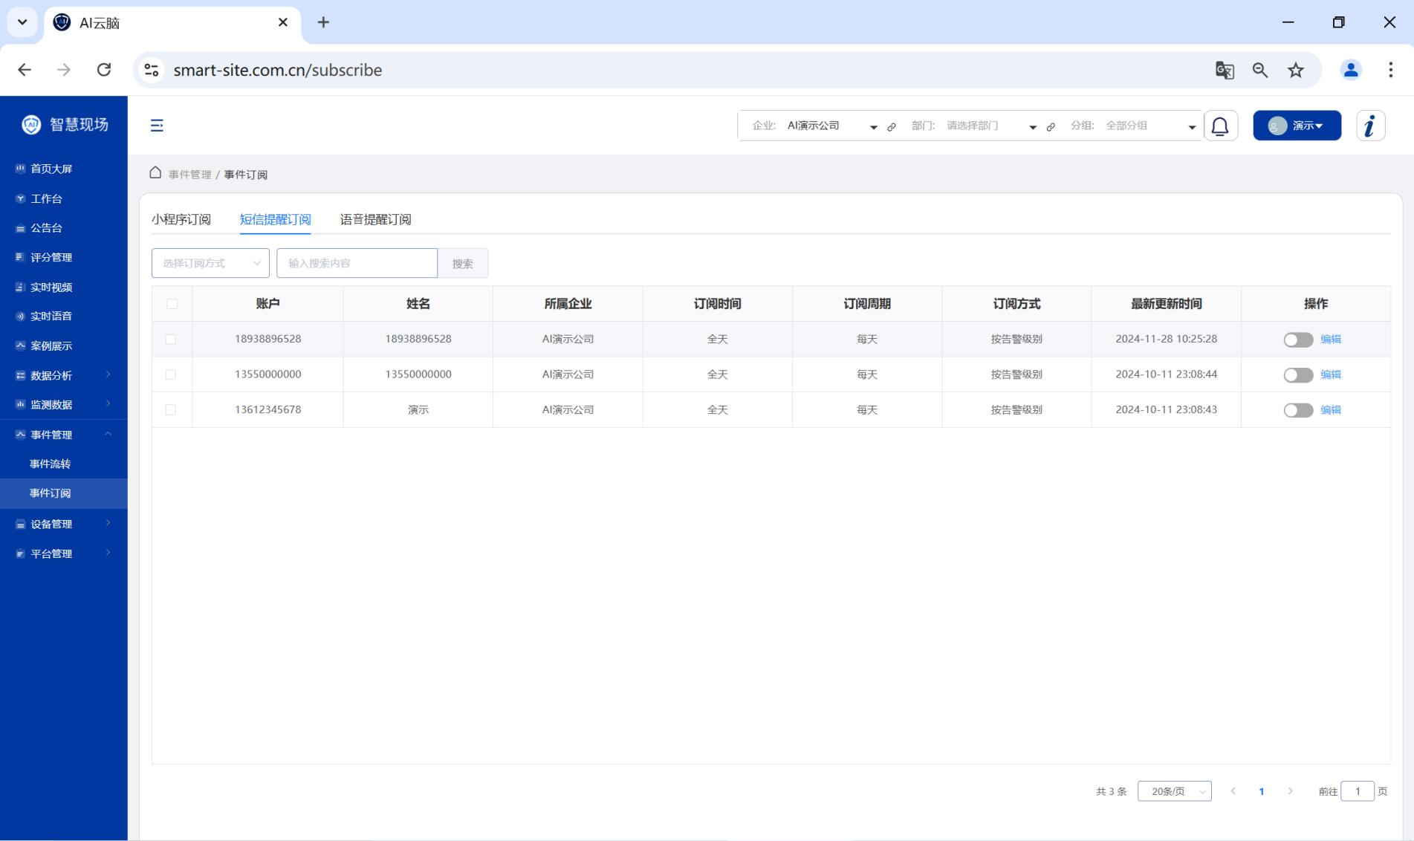Click the home icon in the breadcrumb
The image size is (1414, 841).
(x=155, y=173)
